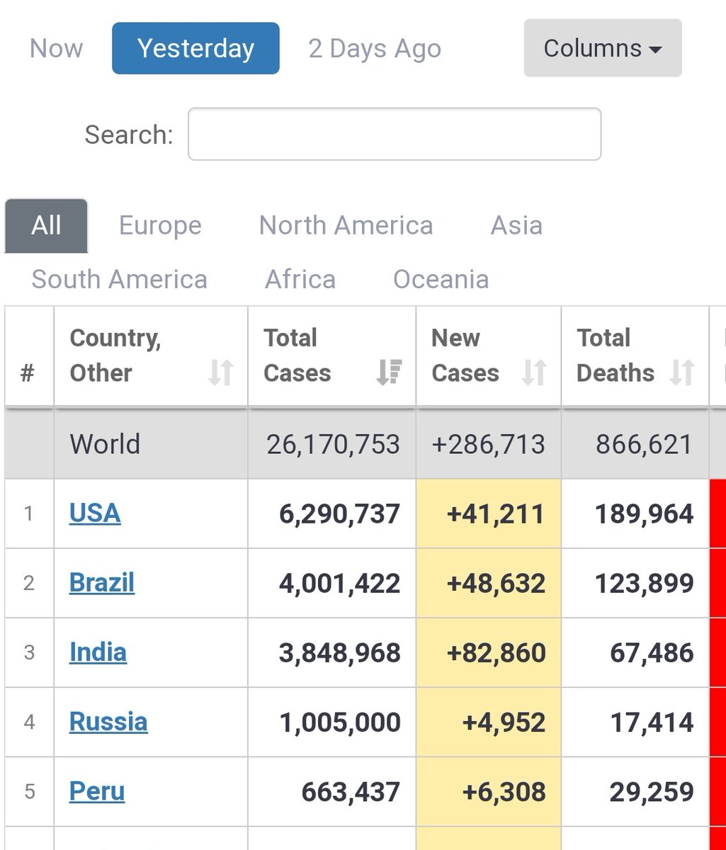Switch to the Africa tab
This screenshot has width=726, height=850.
(300, 279)
